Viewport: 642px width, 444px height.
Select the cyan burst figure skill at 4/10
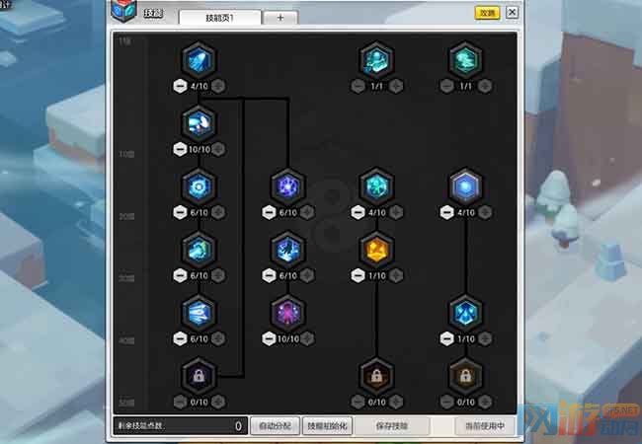coord(376,186)
